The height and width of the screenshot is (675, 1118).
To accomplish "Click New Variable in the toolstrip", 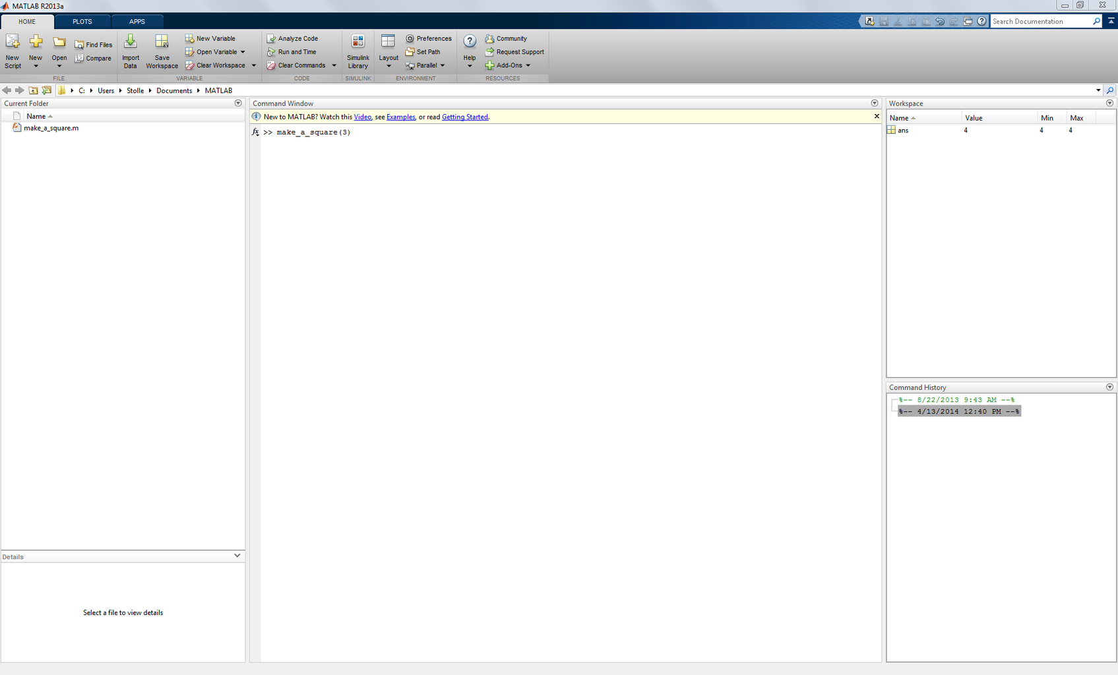I will point(210,38).
